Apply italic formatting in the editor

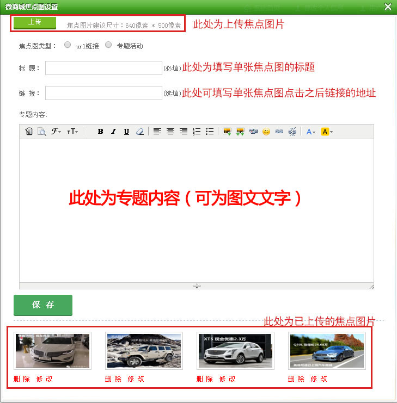pos(114,132)
